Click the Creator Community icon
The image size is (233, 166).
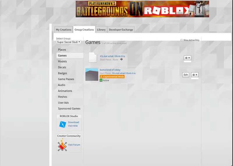pyautogui.click(x=62, y=144)
